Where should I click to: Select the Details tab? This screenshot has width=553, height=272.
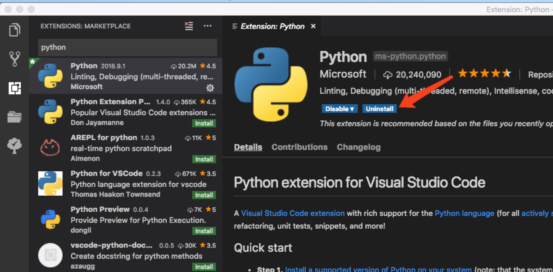(x=248, y=147)
